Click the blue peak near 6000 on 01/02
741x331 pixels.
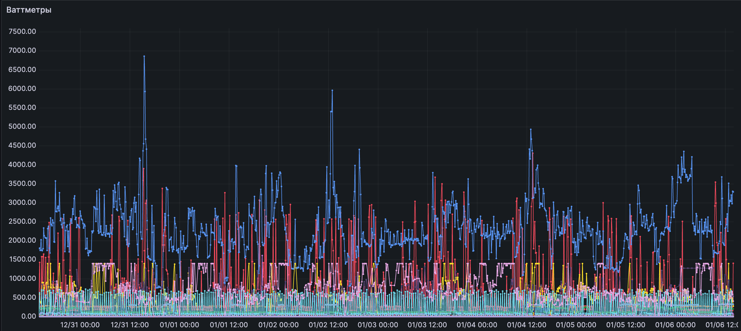(332, 91)
